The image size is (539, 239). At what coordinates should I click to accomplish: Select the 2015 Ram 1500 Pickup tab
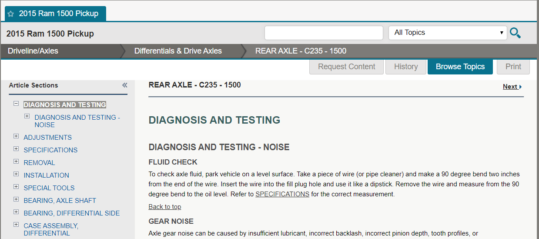[55, 13]
